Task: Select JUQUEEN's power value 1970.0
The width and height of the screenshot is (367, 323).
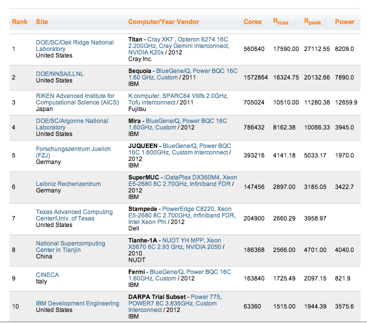Action: [x=345, y=155]
